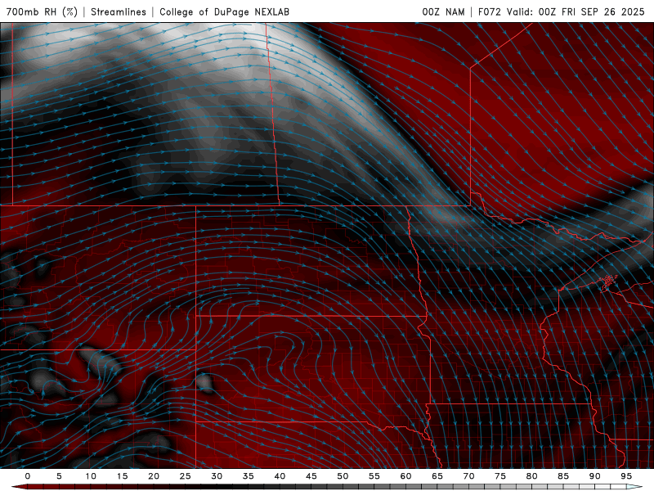Viewport: 654px width, 491px height.
Task: Click the "College of DuPage NEXLAB" text
Action: click(x=224, y=11)
